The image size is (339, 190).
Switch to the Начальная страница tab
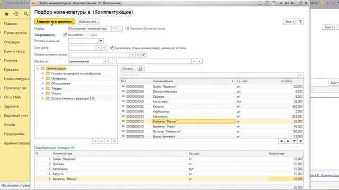[15, 185]
